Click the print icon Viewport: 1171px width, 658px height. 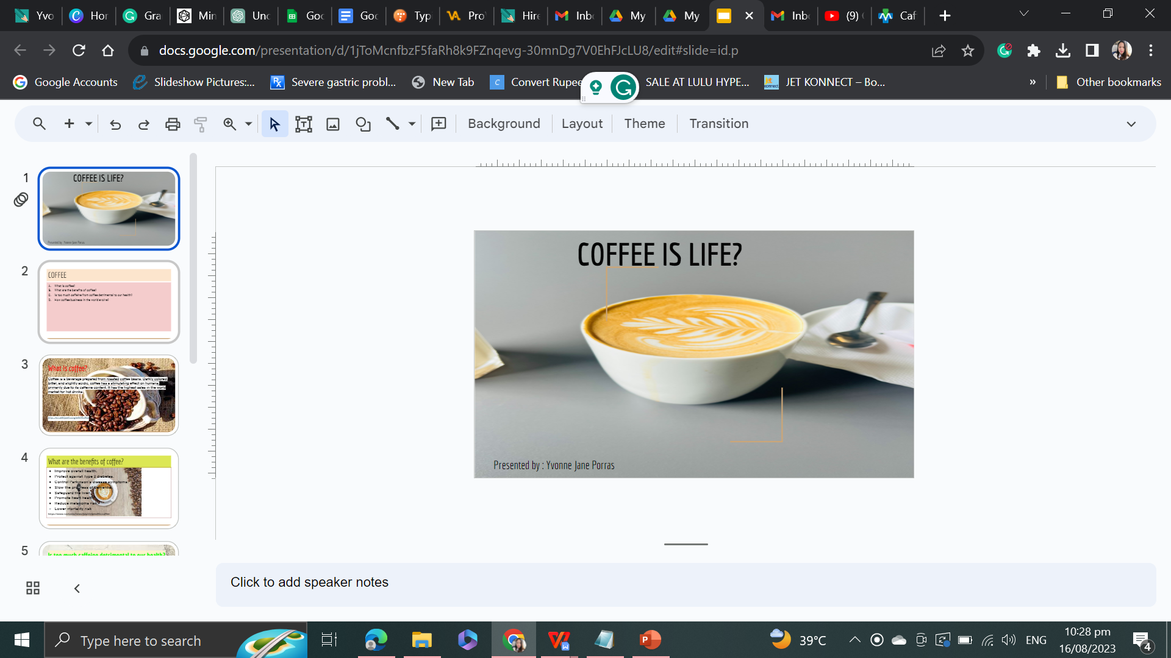173,124
